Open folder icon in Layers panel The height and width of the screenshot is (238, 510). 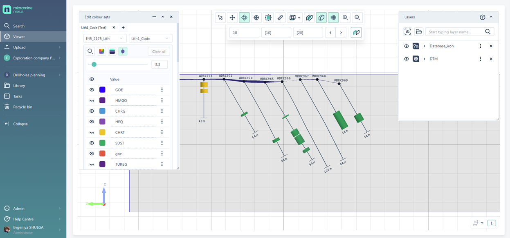[418, 32]
